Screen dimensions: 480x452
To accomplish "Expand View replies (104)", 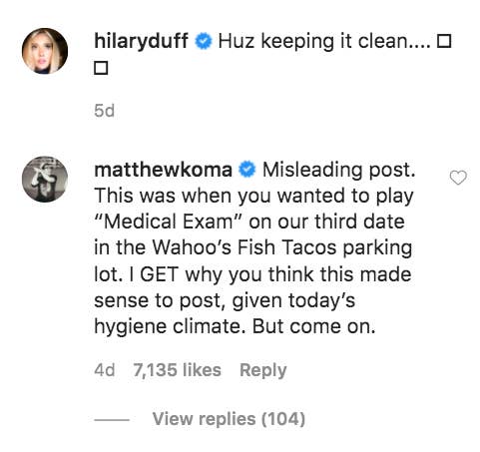I will (x=229, y=419).
